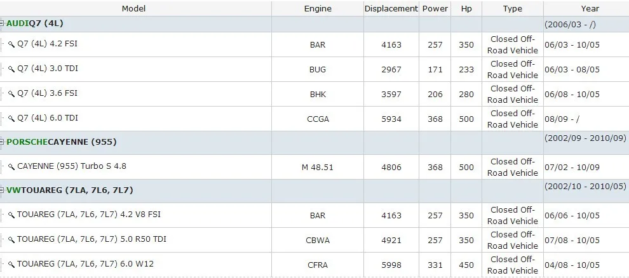Select the VW TOUAREG (7LA, 7L6, 7L7) group title
Viewport: 629px width, 278px height.
point(70,190)
